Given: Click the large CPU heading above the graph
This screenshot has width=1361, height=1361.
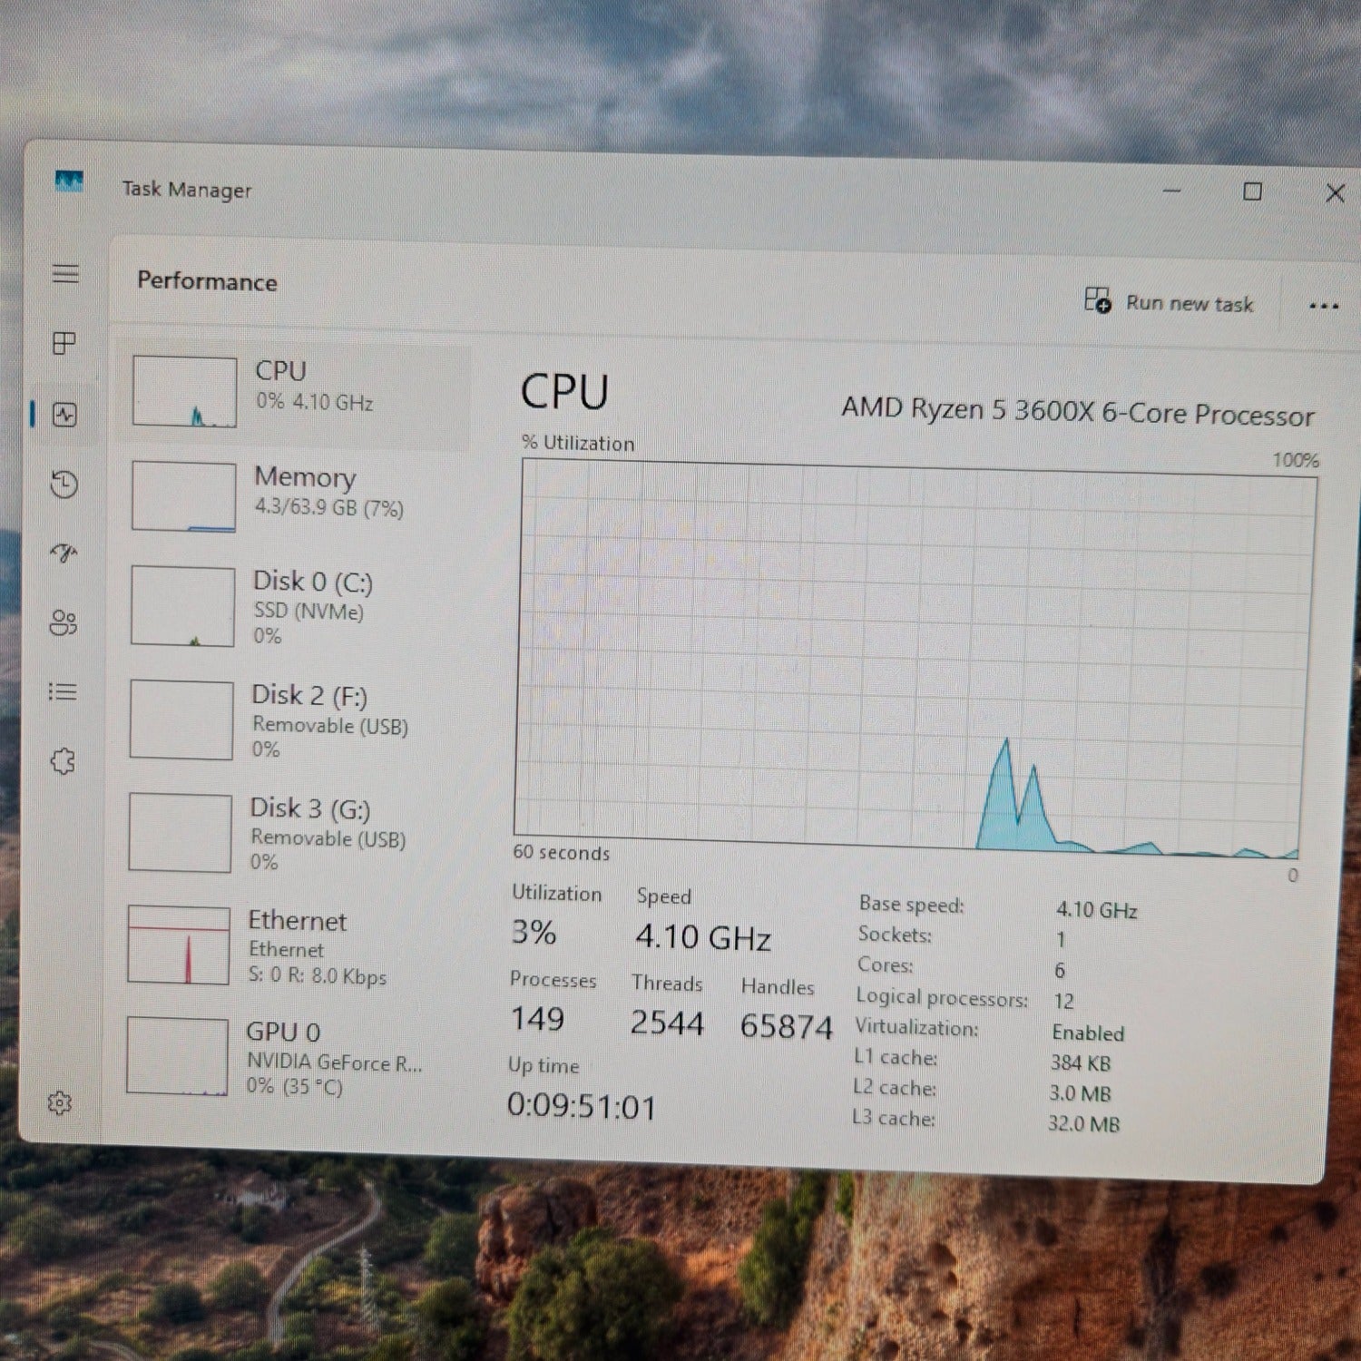Looking at the screenshot, I should [x=564, y=392].
